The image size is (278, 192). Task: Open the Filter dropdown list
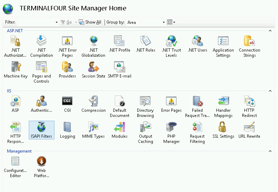point(57,22)
